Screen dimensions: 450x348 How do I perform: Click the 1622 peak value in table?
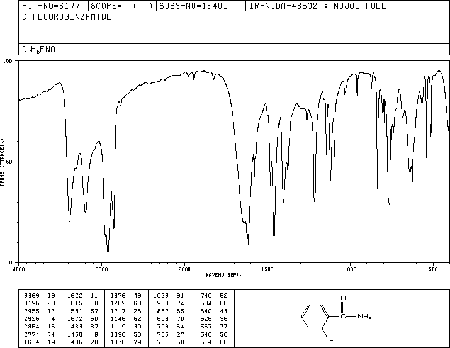(75, 295)
